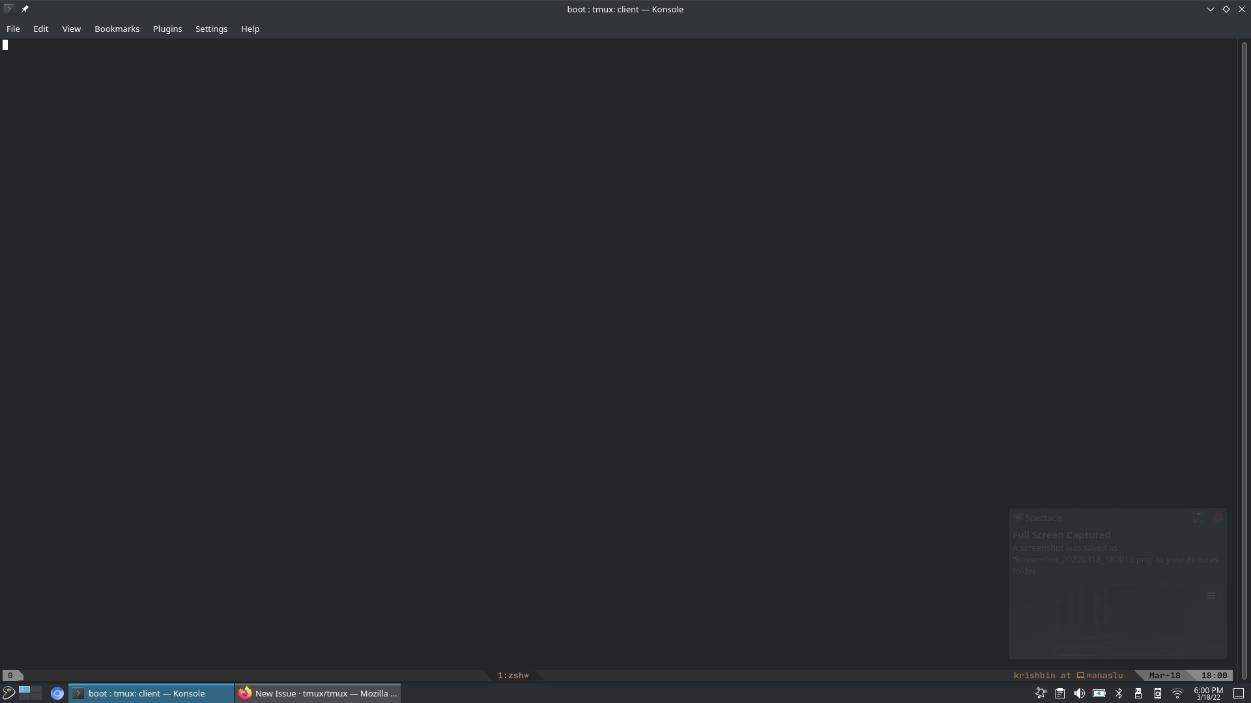Open the Bookmarks menu
Screen dimensions: 1251x703
pos(117,29)
